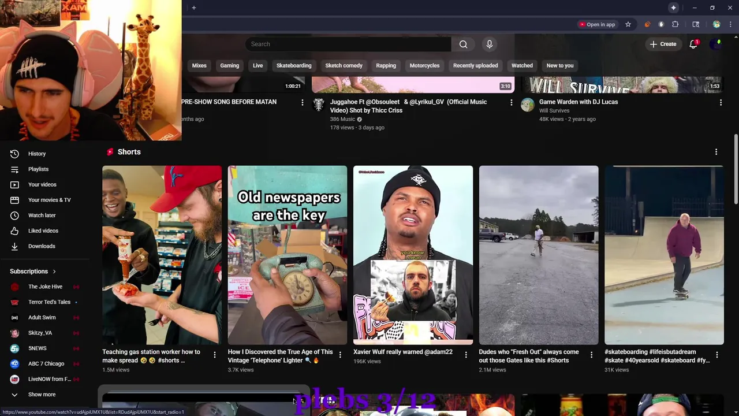Select the Skateboarding filter chip
The width and height of the screenshot is (739, 416).
point(294,65)
